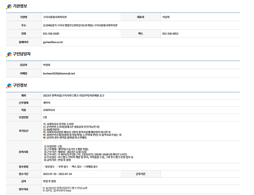
Task: Toggle the 이메일 접수 checkbox
Action: click(x=84, y=167)
